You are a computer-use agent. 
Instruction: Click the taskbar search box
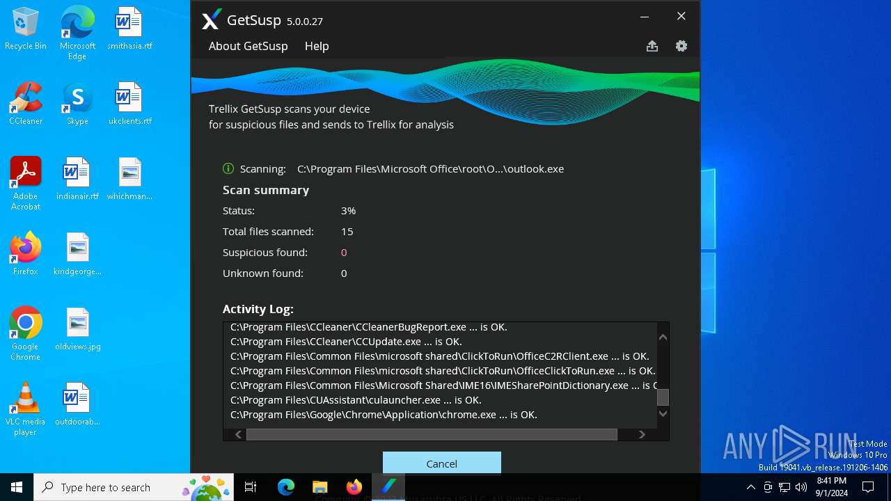tap(134, 487)
